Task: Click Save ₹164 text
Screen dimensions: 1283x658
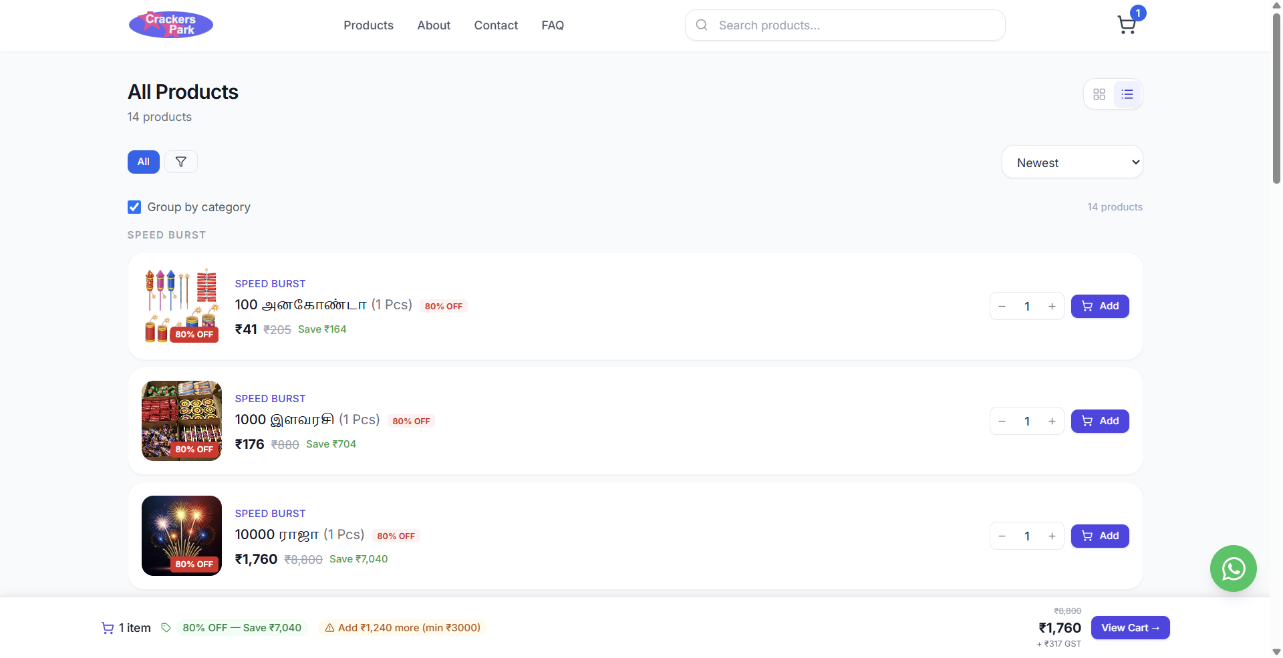Action: click(322, 329)
